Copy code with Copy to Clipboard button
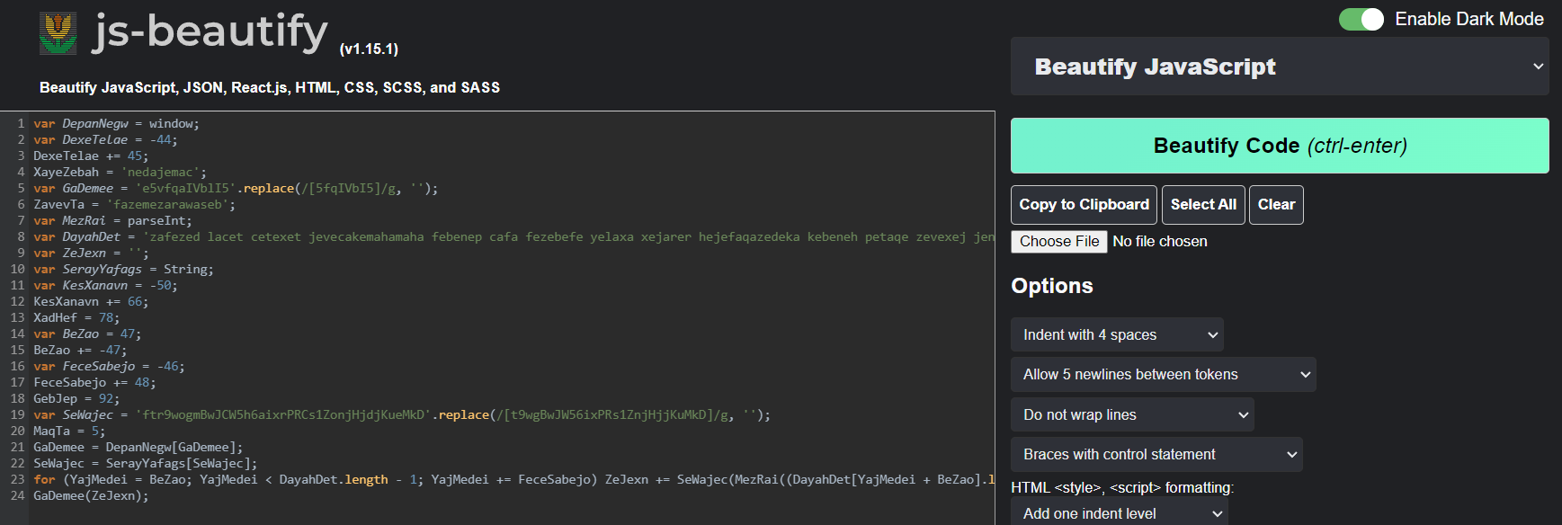This screenshot has height=525, width=1562. click(x=1084, y=205)
